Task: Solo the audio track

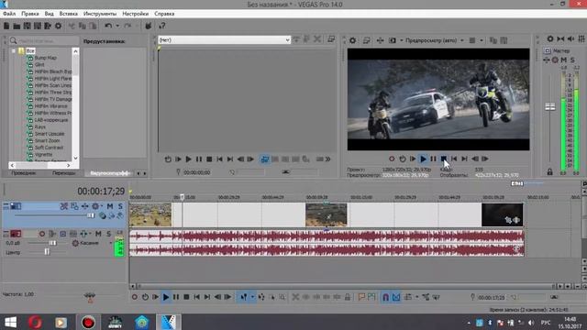Action: [108, 234]
